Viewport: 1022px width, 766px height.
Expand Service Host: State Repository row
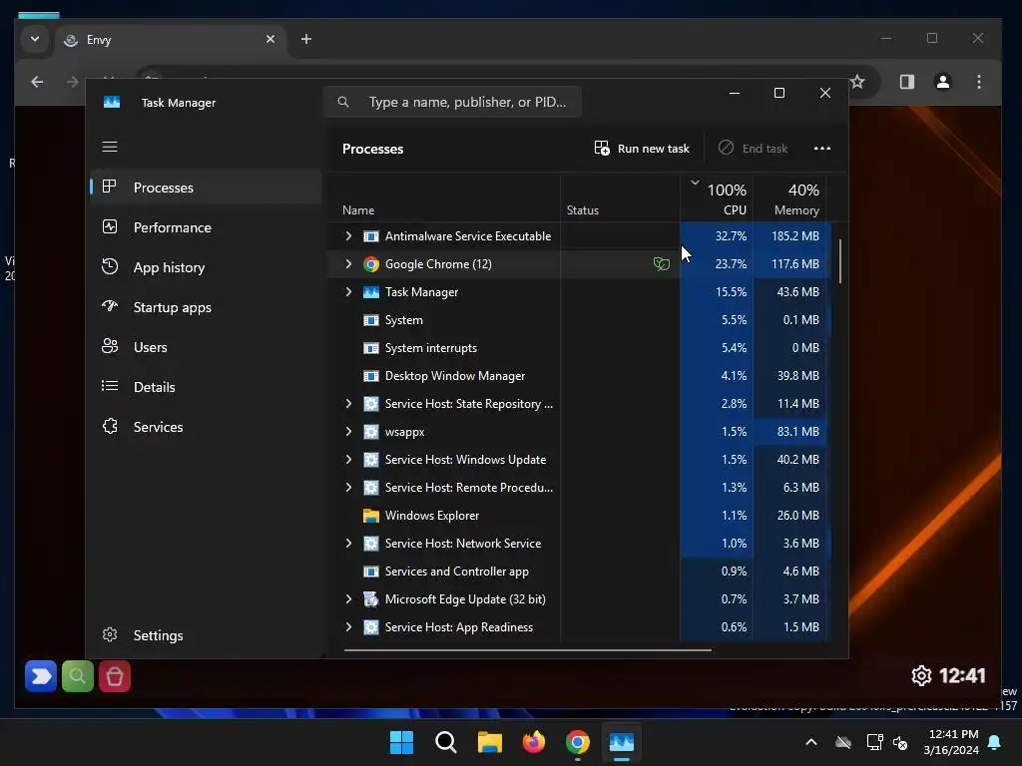coord(348,404)
